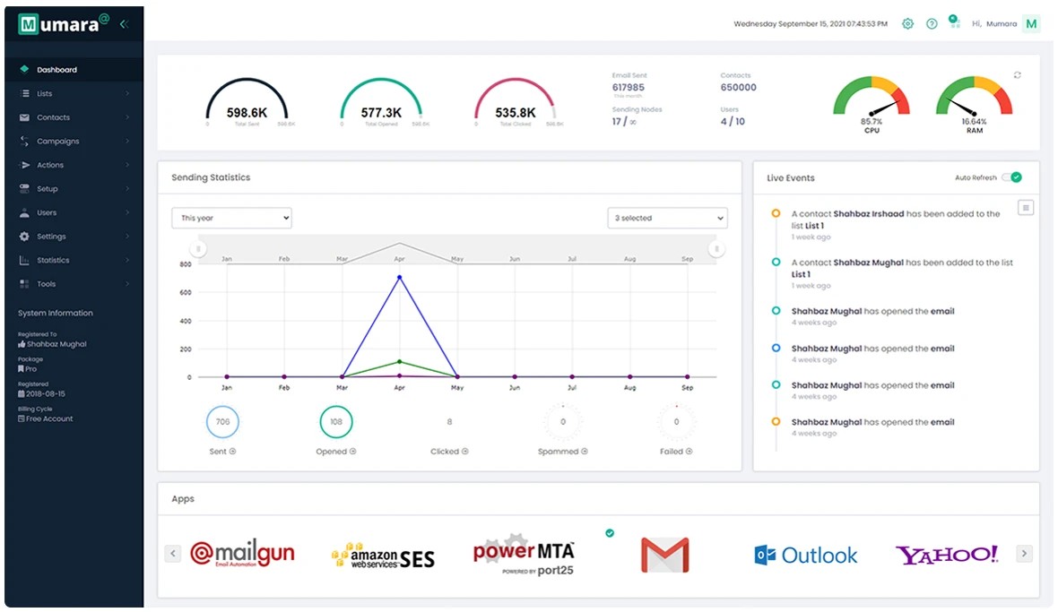Screen dimensions: 1058x612
Task: Collapse the sidebar with double-chevron icon
Action: (x=124, y=24)
